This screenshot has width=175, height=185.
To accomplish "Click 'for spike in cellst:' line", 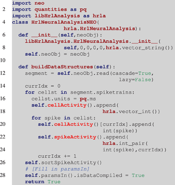I will coord(63,118).
